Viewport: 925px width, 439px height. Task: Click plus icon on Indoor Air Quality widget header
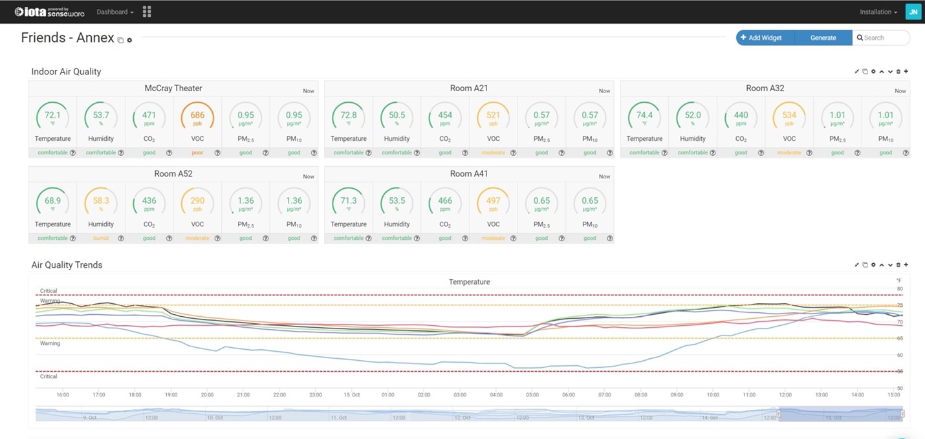[906, 72]
